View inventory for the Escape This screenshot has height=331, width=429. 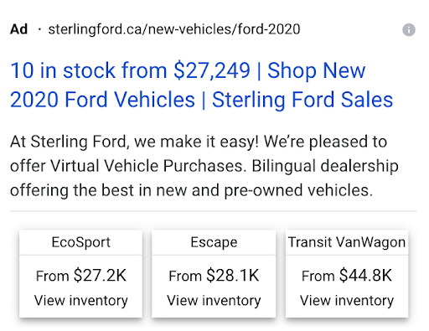pyautogui.click(x=214, y=301)
